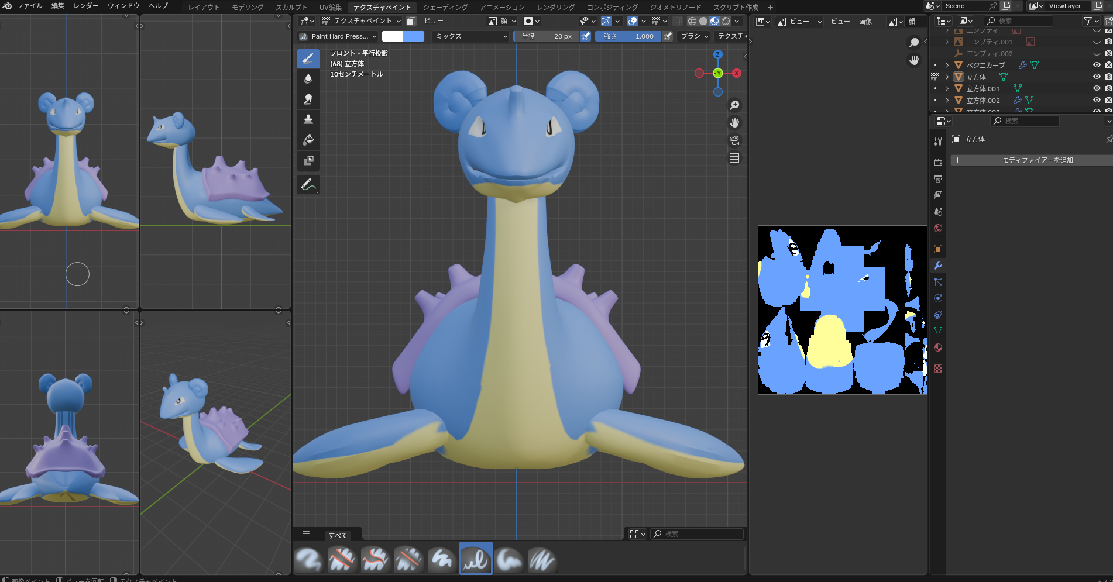
Task: Open the Paint Hard Pressure brush dropdown
Action: click(338, 36)
